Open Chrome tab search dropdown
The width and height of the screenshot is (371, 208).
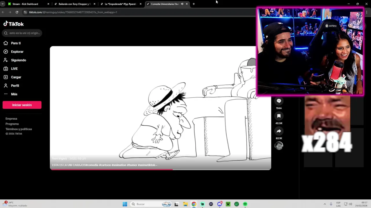(x=3, y=4)
